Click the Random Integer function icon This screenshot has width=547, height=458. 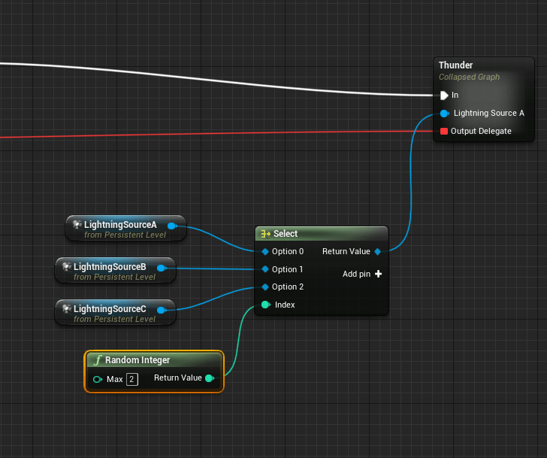click(x=97, y=360)
